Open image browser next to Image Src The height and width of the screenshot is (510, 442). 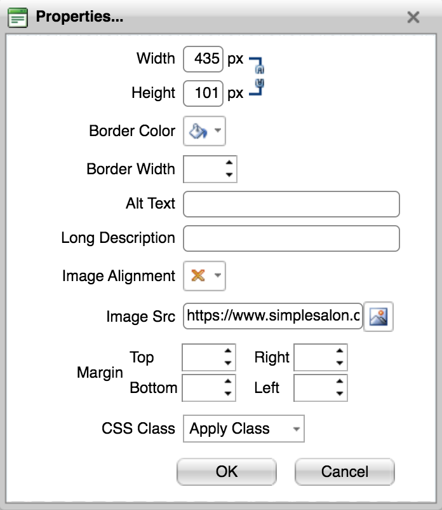(378, 317)
